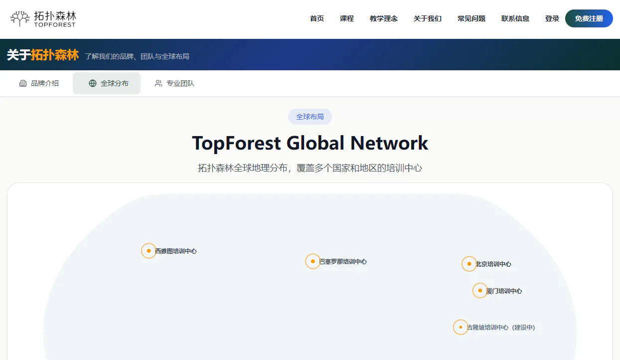Open the 首页 navigation item
This screenshot has width=620, height=360.
317,18
